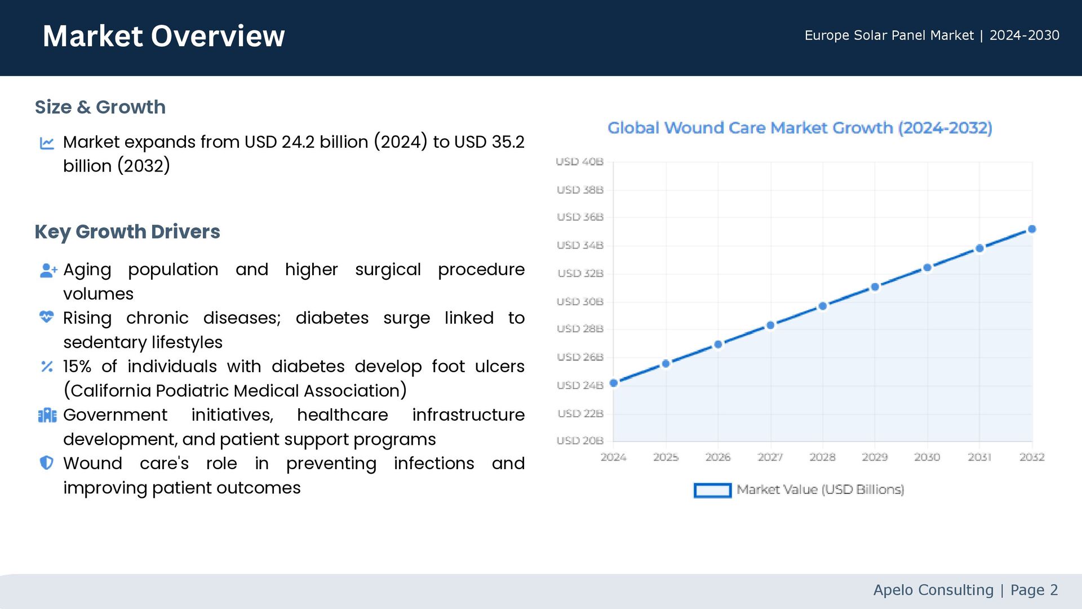Click the 2028 data point on the line
Viewport: 1082px width, 609px height.
click(x=823, y=306)
